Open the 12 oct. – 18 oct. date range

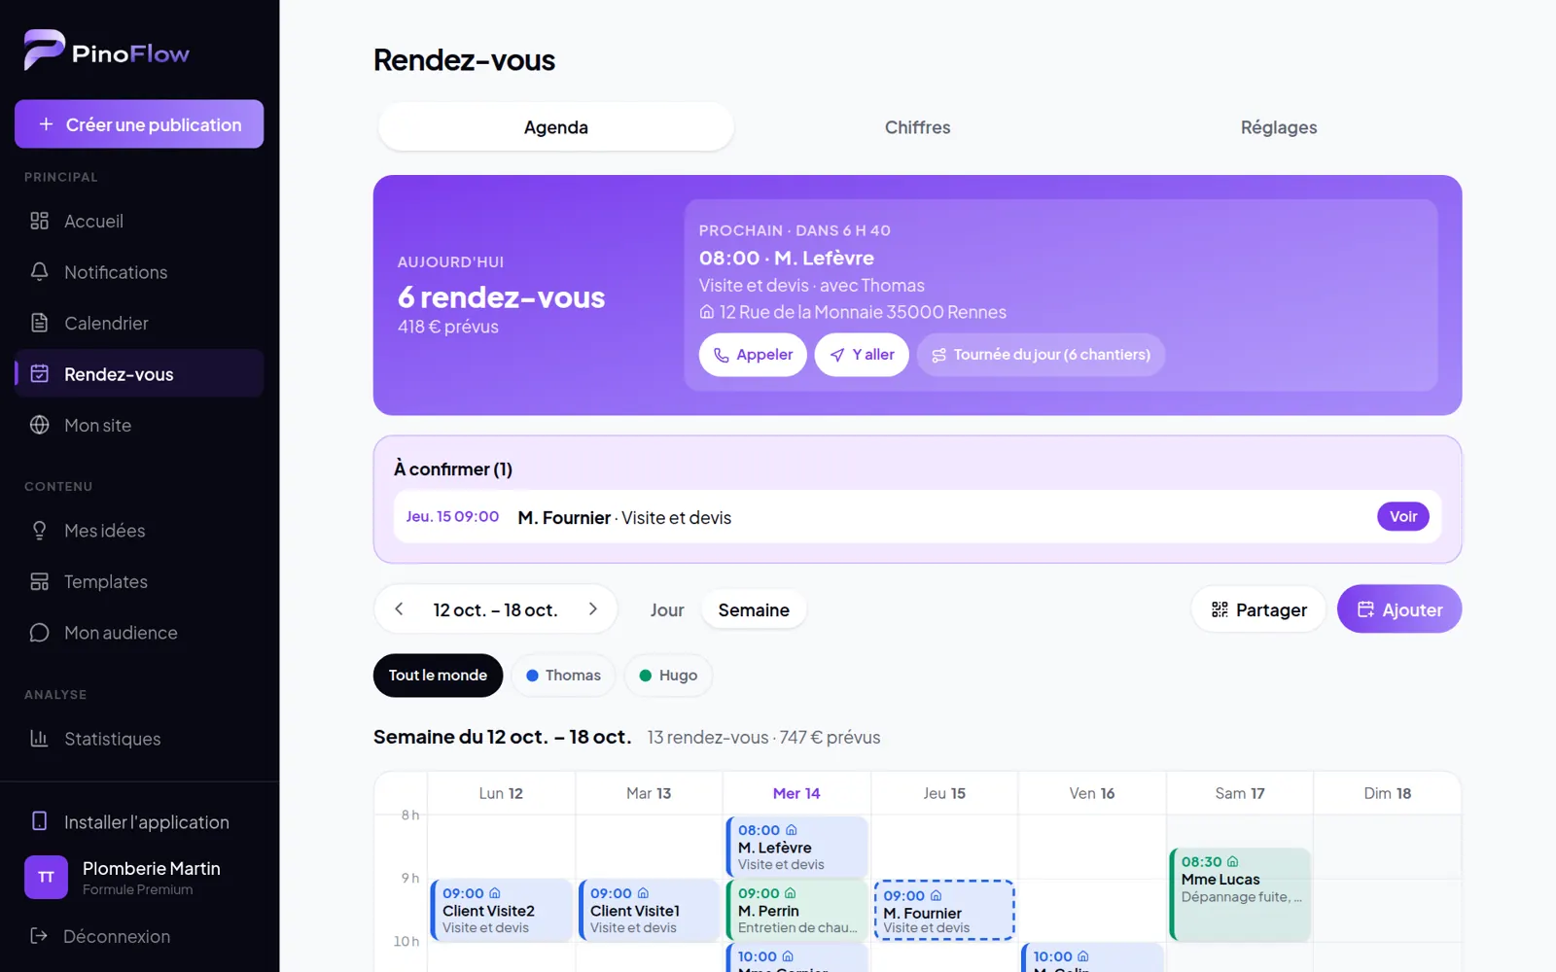coord(495,610)
